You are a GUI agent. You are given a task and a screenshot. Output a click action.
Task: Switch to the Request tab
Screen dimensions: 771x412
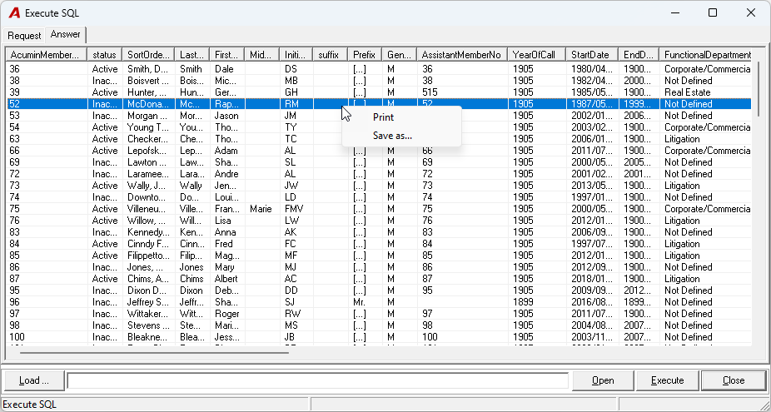tap(24, 36)
